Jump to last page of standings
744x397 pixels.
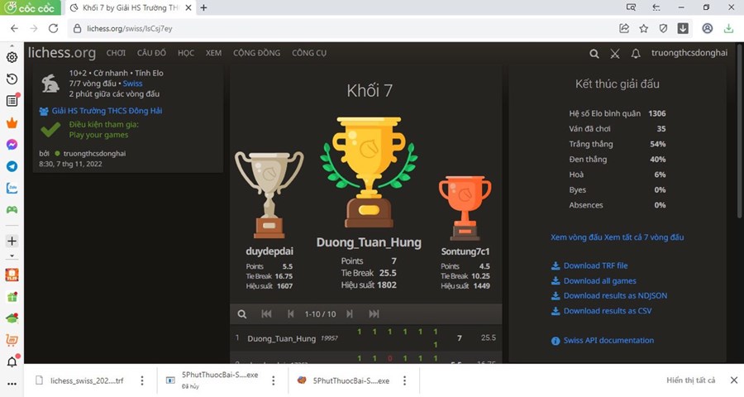[x=374, y=314]
